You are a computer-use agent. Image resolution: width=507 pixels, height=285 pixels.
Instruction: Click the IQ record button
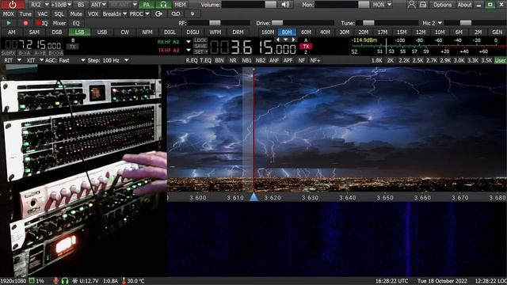click(42, 23)
